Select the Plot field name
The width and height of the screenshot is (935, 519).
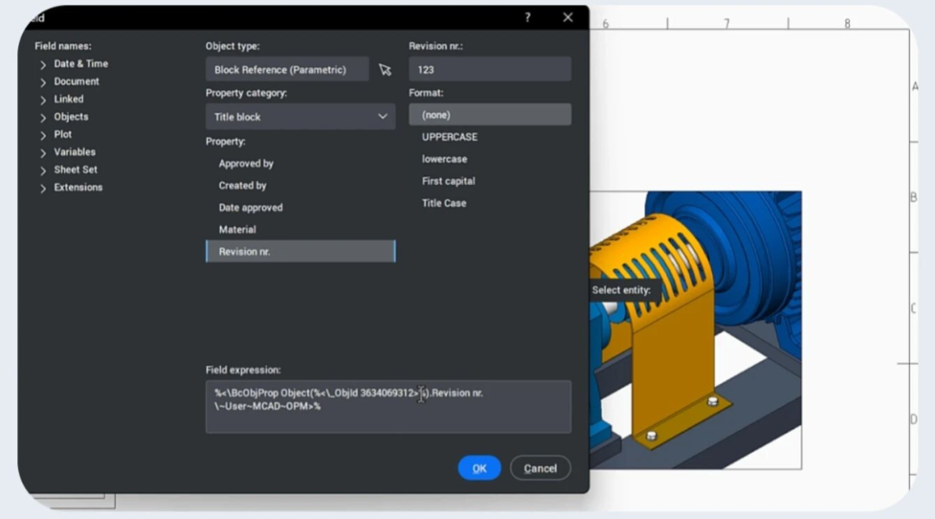[x=62, y=135]
